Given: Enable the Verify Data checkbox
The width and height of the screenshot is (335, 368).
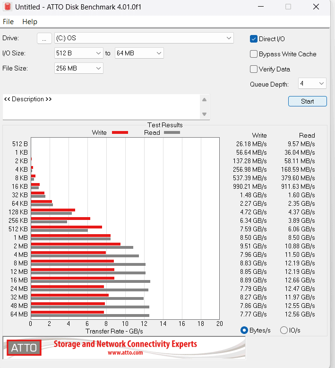Looking at the screenshot, I should (x=254, y=69).
